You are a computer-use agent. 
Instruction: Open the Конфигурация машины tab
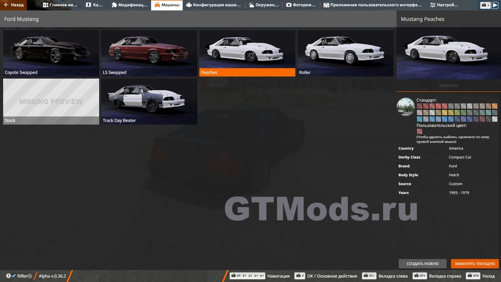tap(213, 5)
